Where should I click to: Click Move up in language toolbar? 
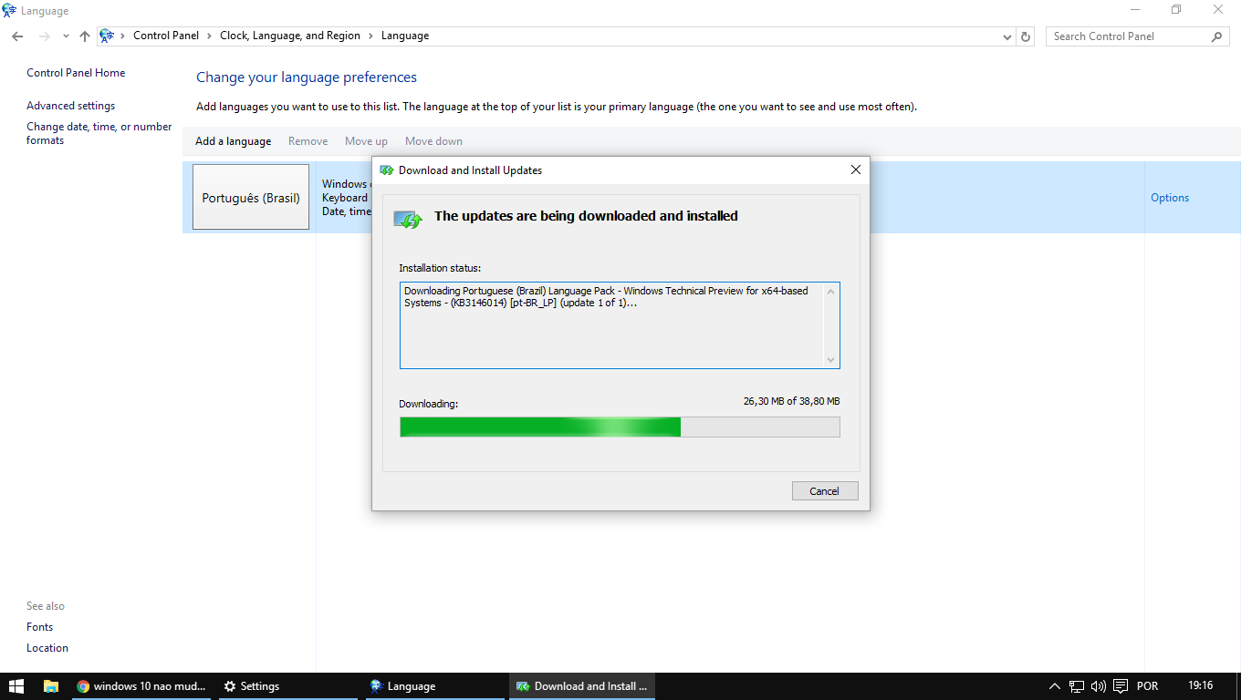click(x=366, y=141)
